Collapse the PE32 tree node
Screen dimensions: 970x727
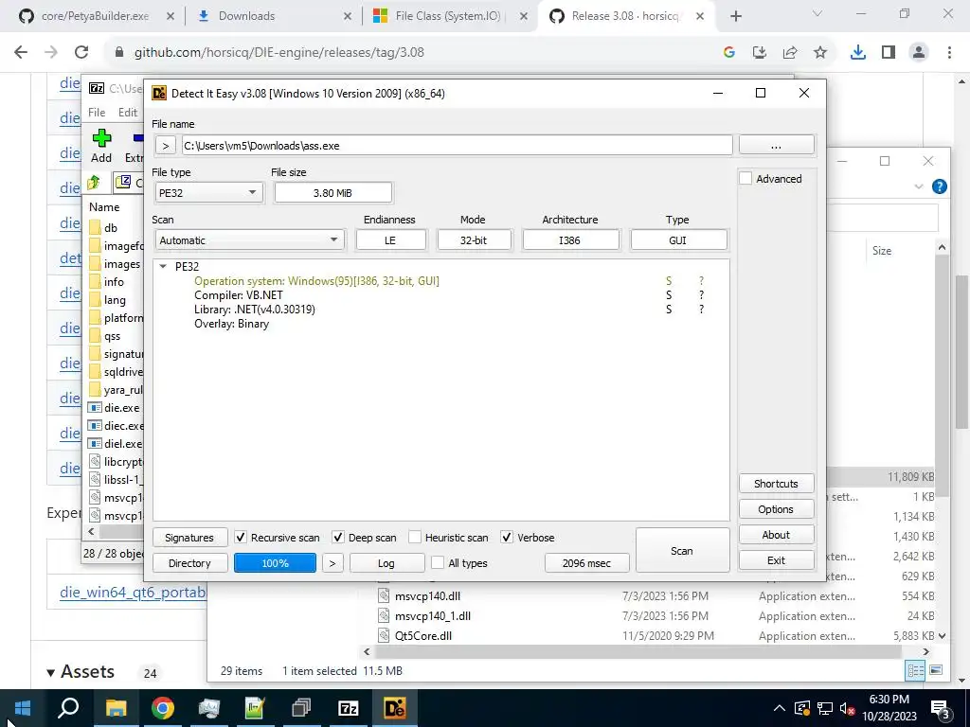click(163, 266)
